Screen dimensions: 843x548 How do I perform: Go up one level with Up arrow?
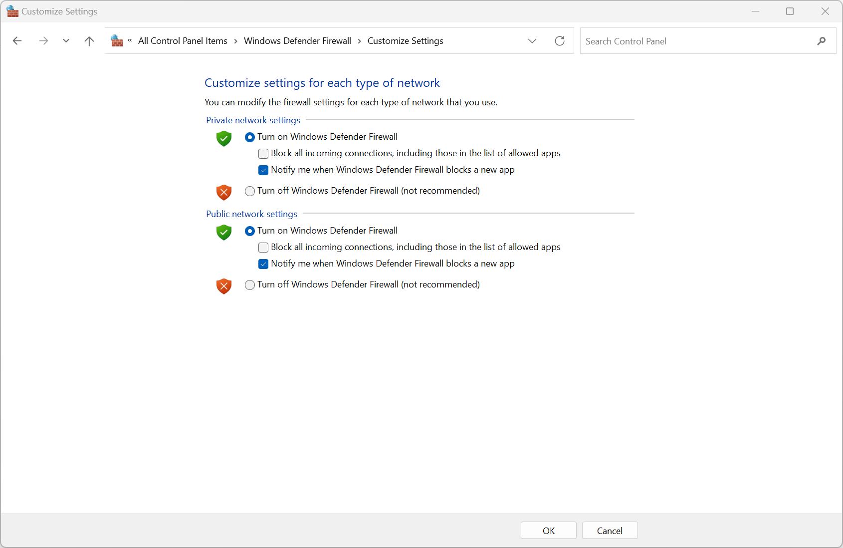(89, 41)
